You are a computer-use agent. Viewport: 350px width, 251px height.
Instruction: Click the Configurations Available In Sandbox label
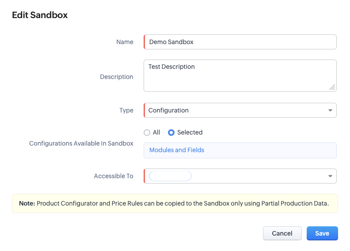click(81, 143)
